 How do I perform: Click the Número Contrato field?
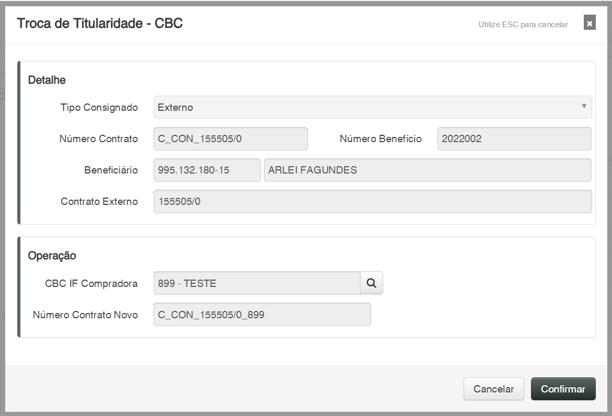[x=230, y=139]
